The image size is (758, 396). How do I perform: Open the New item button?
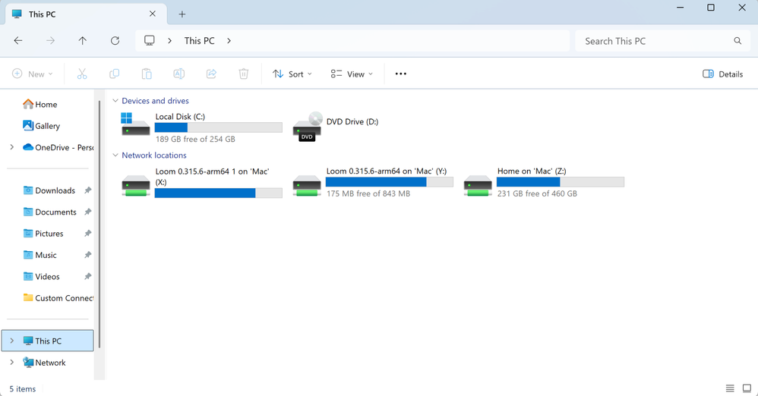click(33, 74)
